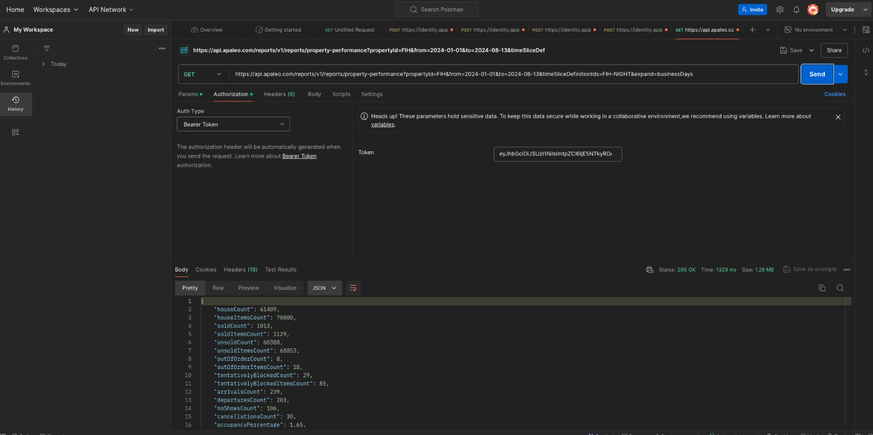This screenshot has width=873, height=435.
Task: Click the Search Postman field
Action: coord(436,9)
